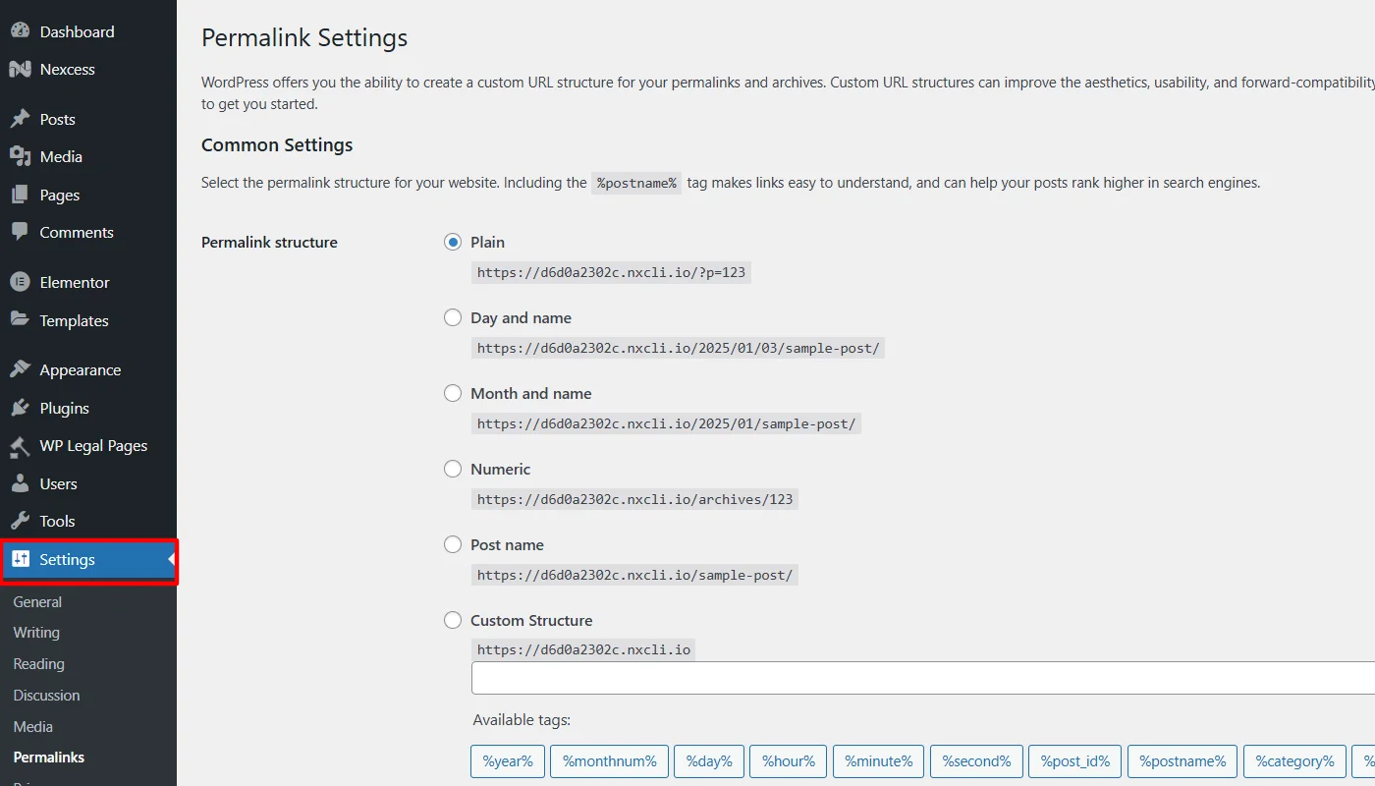
Task: Click the Available tags label
Action: coord(522,720)
